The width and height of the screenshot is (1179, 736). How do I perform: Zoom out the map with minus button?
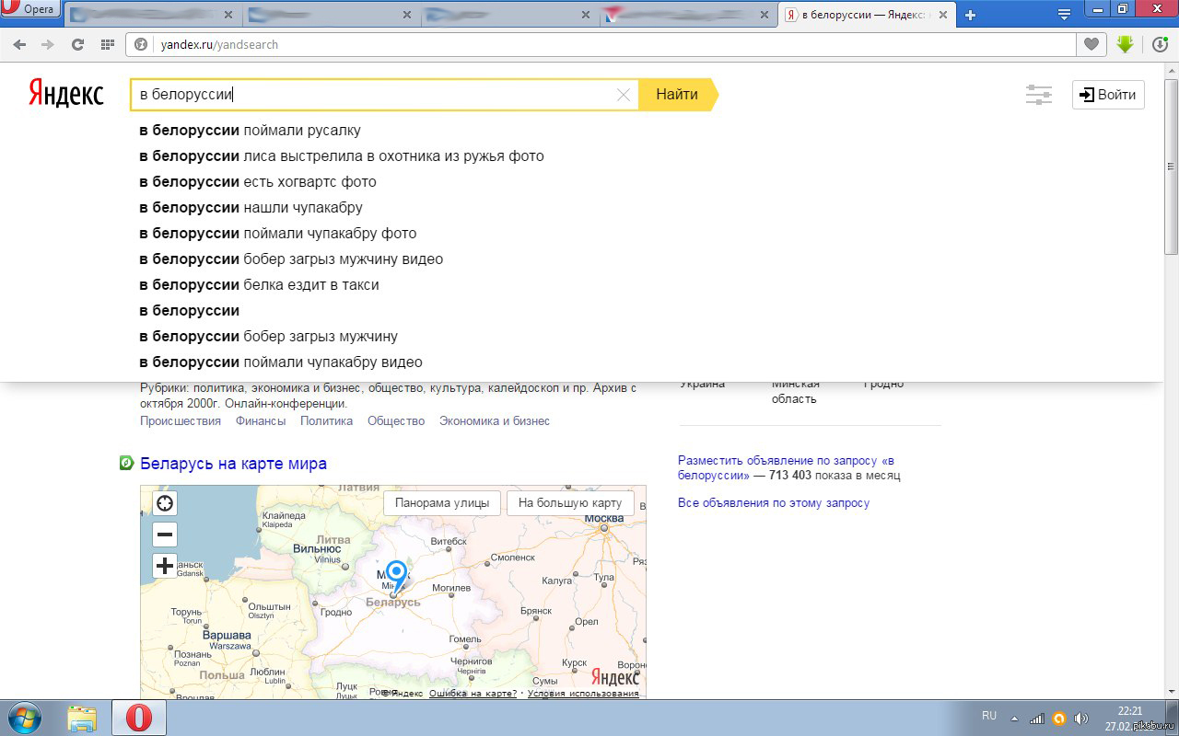point(165,535)
